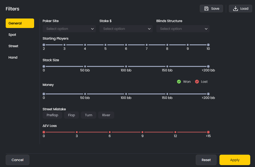Open the Hand filter section
Viewport: 255px width, 167px height.
tap(13, 57)
